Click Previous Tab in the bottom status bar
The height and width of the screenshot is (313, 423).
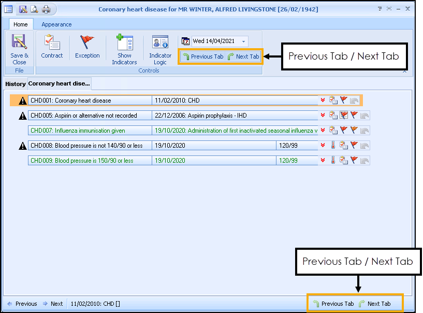[333, 304]
